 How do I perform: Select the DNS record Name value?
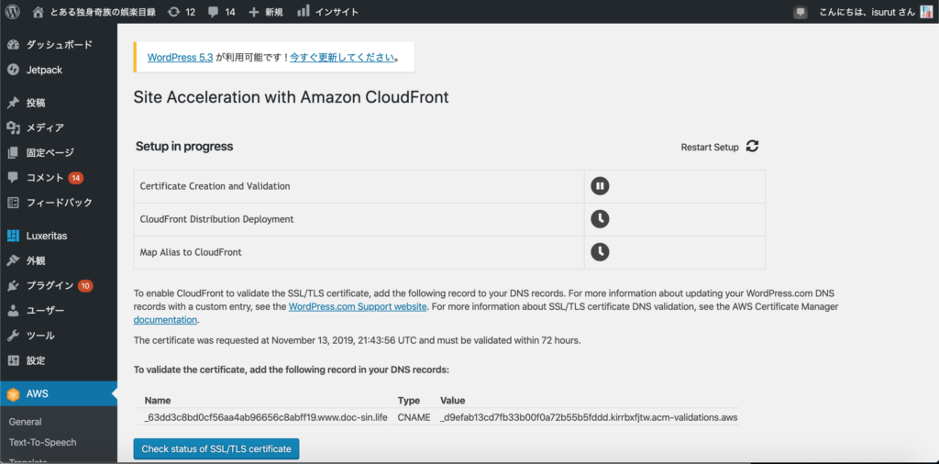[x=268, y=416]
